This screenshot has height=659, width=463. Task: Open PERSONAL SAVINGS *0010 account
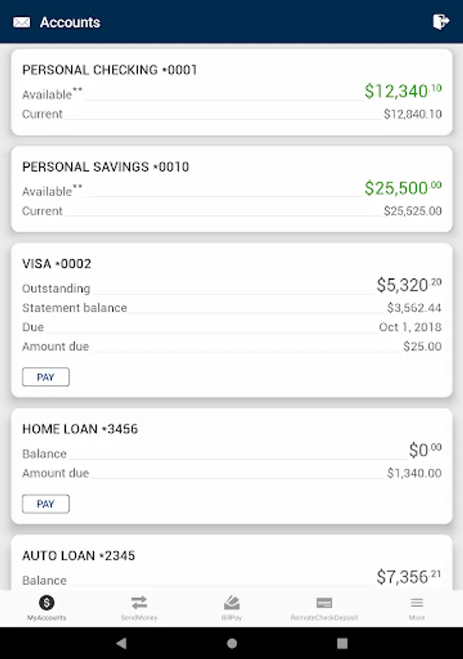105,167
